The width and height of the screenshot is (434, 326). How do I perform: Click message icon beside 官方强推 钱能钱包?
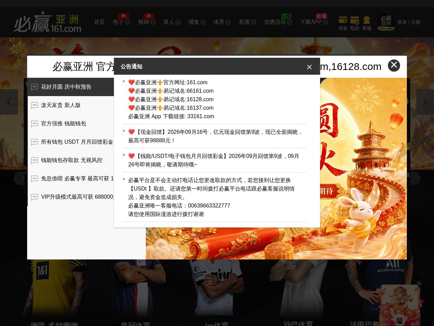coord(34,124)
